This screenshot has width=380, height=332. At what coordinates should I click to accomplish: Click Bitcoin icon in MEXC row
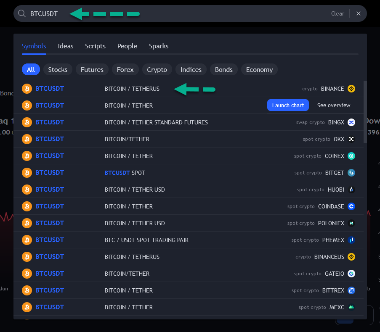(x=27, y=307)
